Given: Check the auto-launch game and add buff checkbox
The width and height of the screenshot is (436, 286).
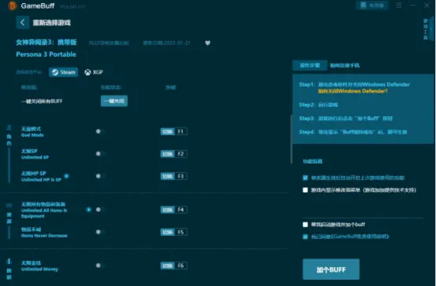Looking at the screenshot, I should (x=306, y=224).
